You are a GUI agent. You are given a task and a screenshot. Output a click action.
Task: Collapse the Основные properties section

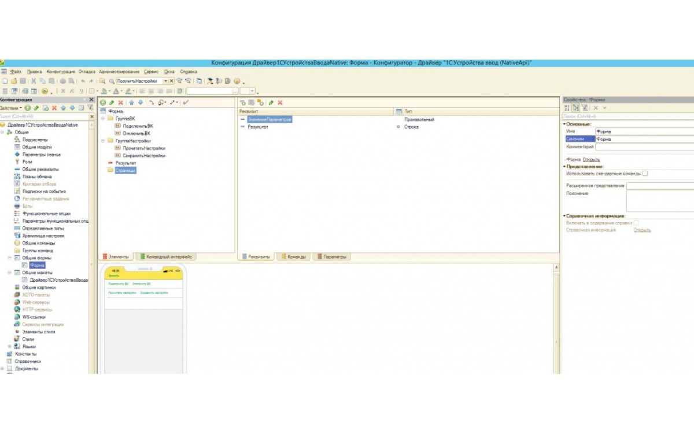tap(564, 124)
